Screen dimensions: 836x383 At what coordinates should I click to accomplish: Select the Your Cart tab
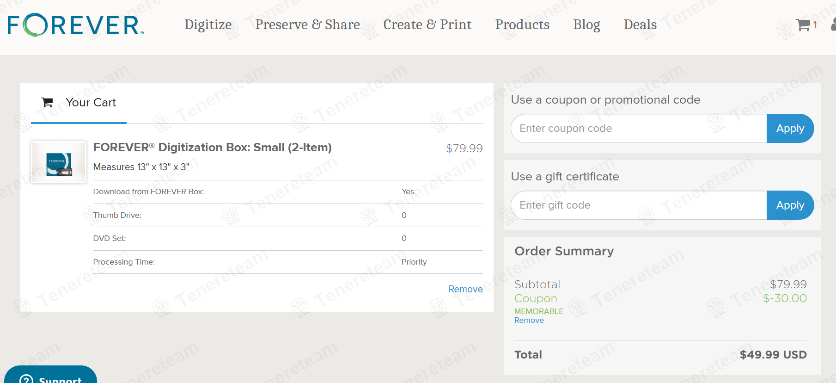pos(91,103)
